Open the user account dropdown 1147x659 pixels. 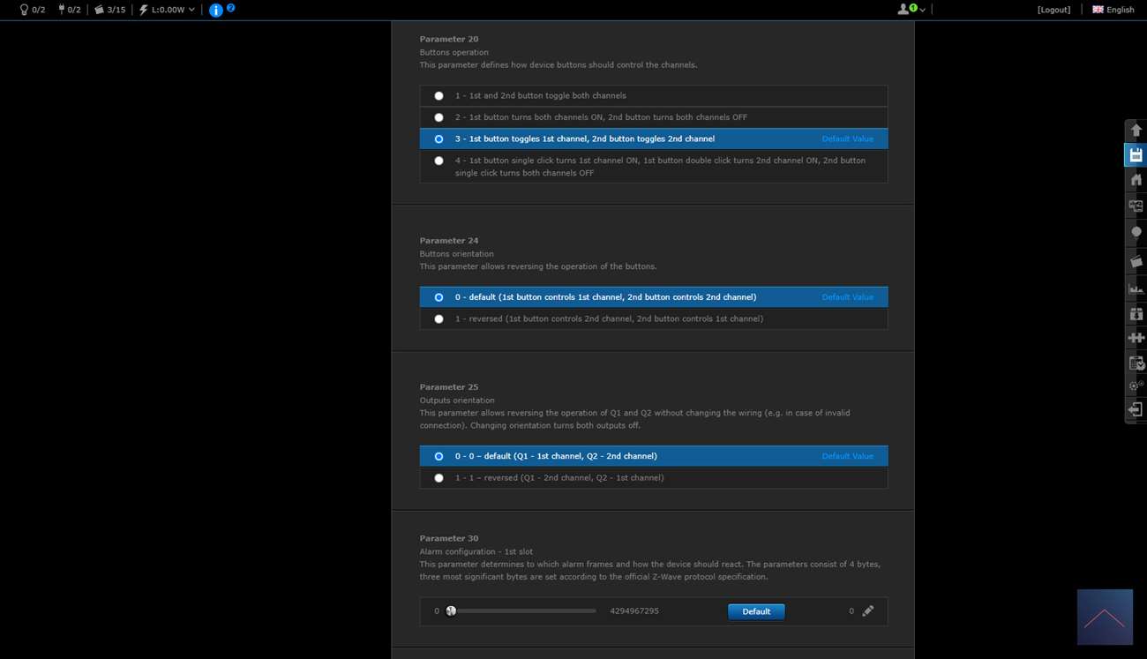pos(911,10)
